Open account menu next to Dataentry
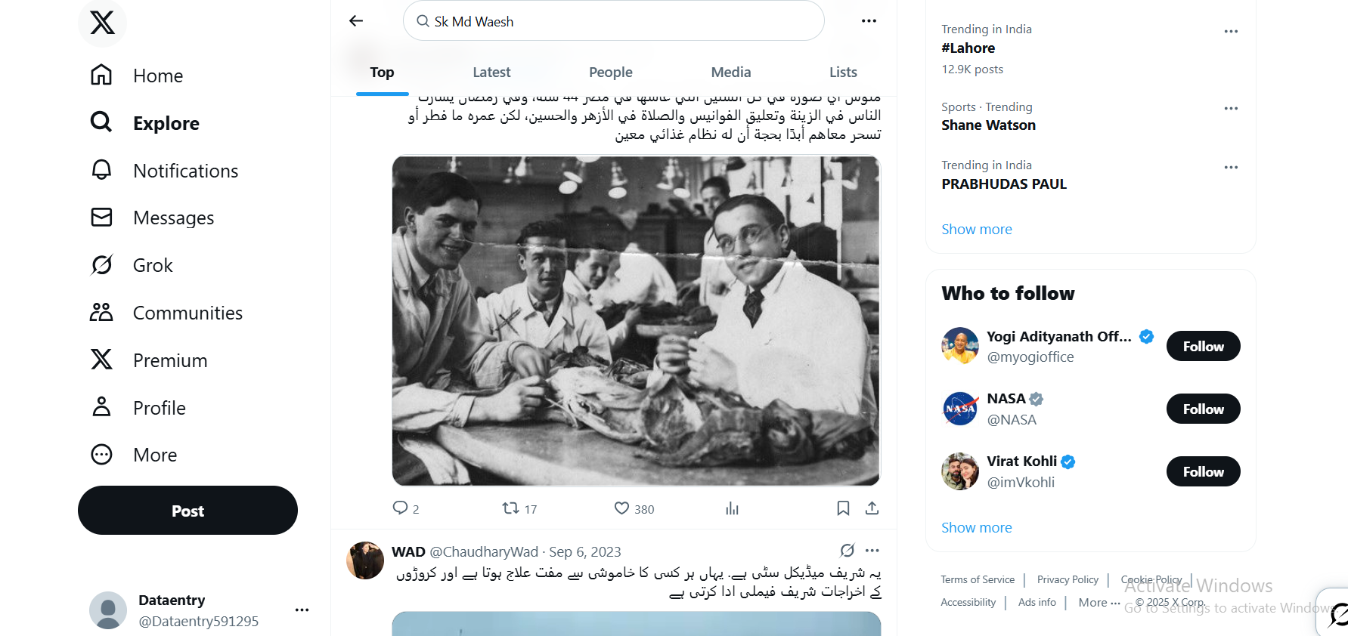Viewport: 1348px width, 636px height. point(302,610)
